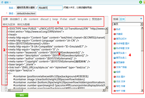Click the default/index.html path field
145x98 pixels.
pyautogui.click(x=26, y=13)
